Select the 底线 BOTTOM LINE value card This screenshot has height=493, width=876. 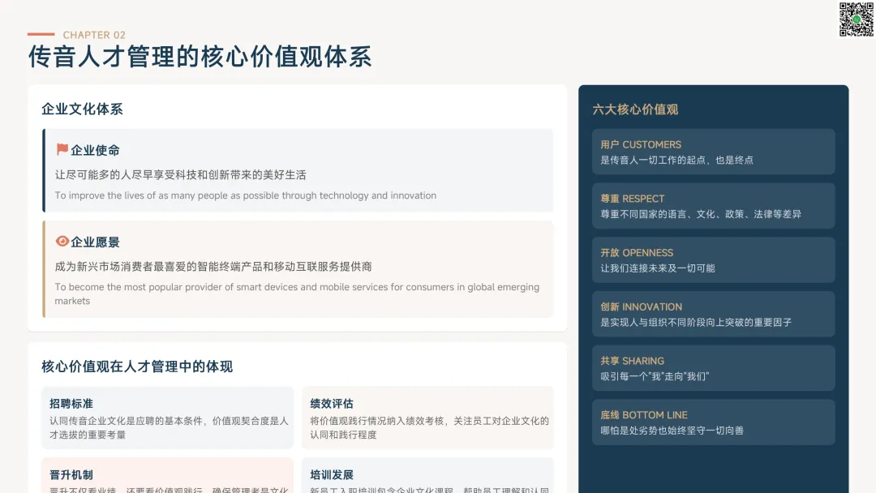(x=714, y=422)
